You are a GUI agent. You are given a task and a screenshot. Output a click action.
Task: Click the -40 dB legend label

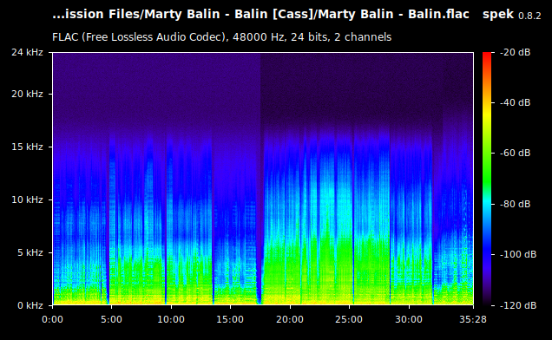(x=515, y=102)
